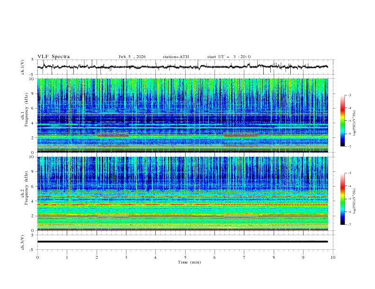Screen dimensions: 375x289
Task: Click time axis tick label "9"
Action: [303, 257]
